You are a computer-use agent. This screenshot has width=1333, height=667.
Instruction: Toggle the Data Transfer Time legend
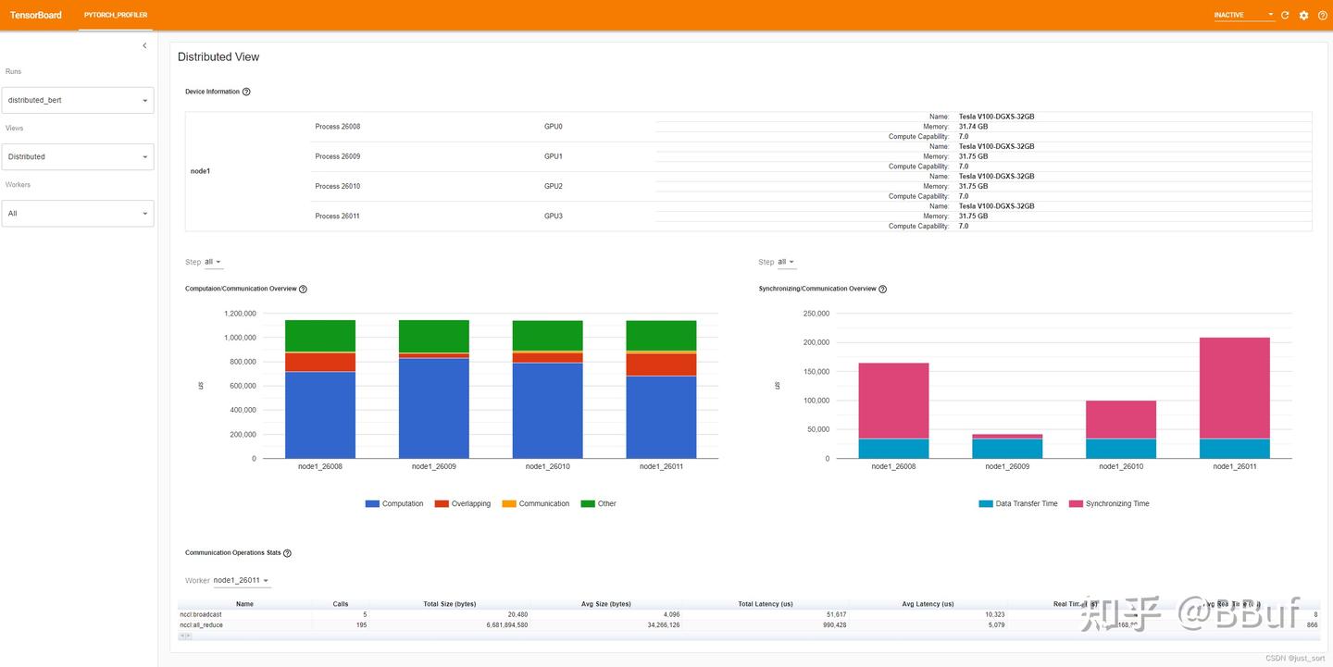(1018, 503)
